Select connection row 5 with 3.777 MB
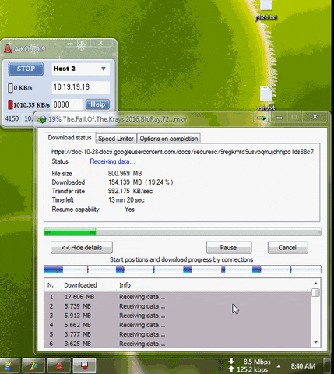The image size is (334, 374). [x=178, y=334]
